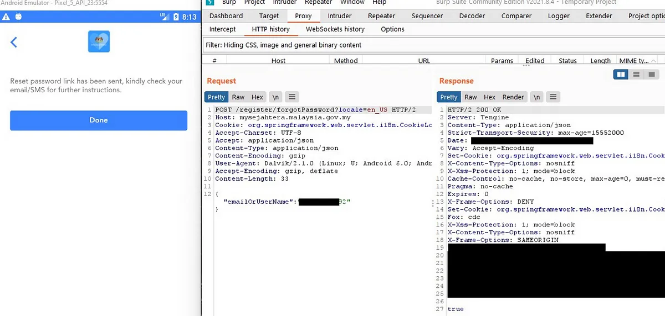The image size is (665, 316).
Task: Open the Comparer tab
Action: (516, 16)
